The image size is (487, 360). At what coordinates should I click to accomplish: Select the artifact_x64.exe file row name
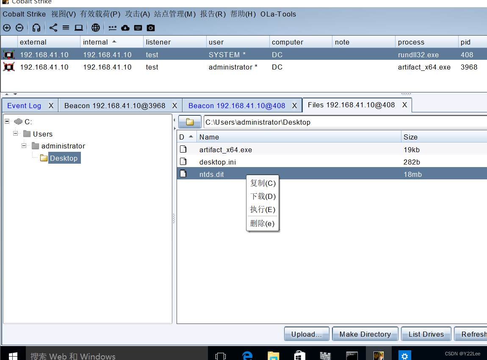(x=225, y=150)
